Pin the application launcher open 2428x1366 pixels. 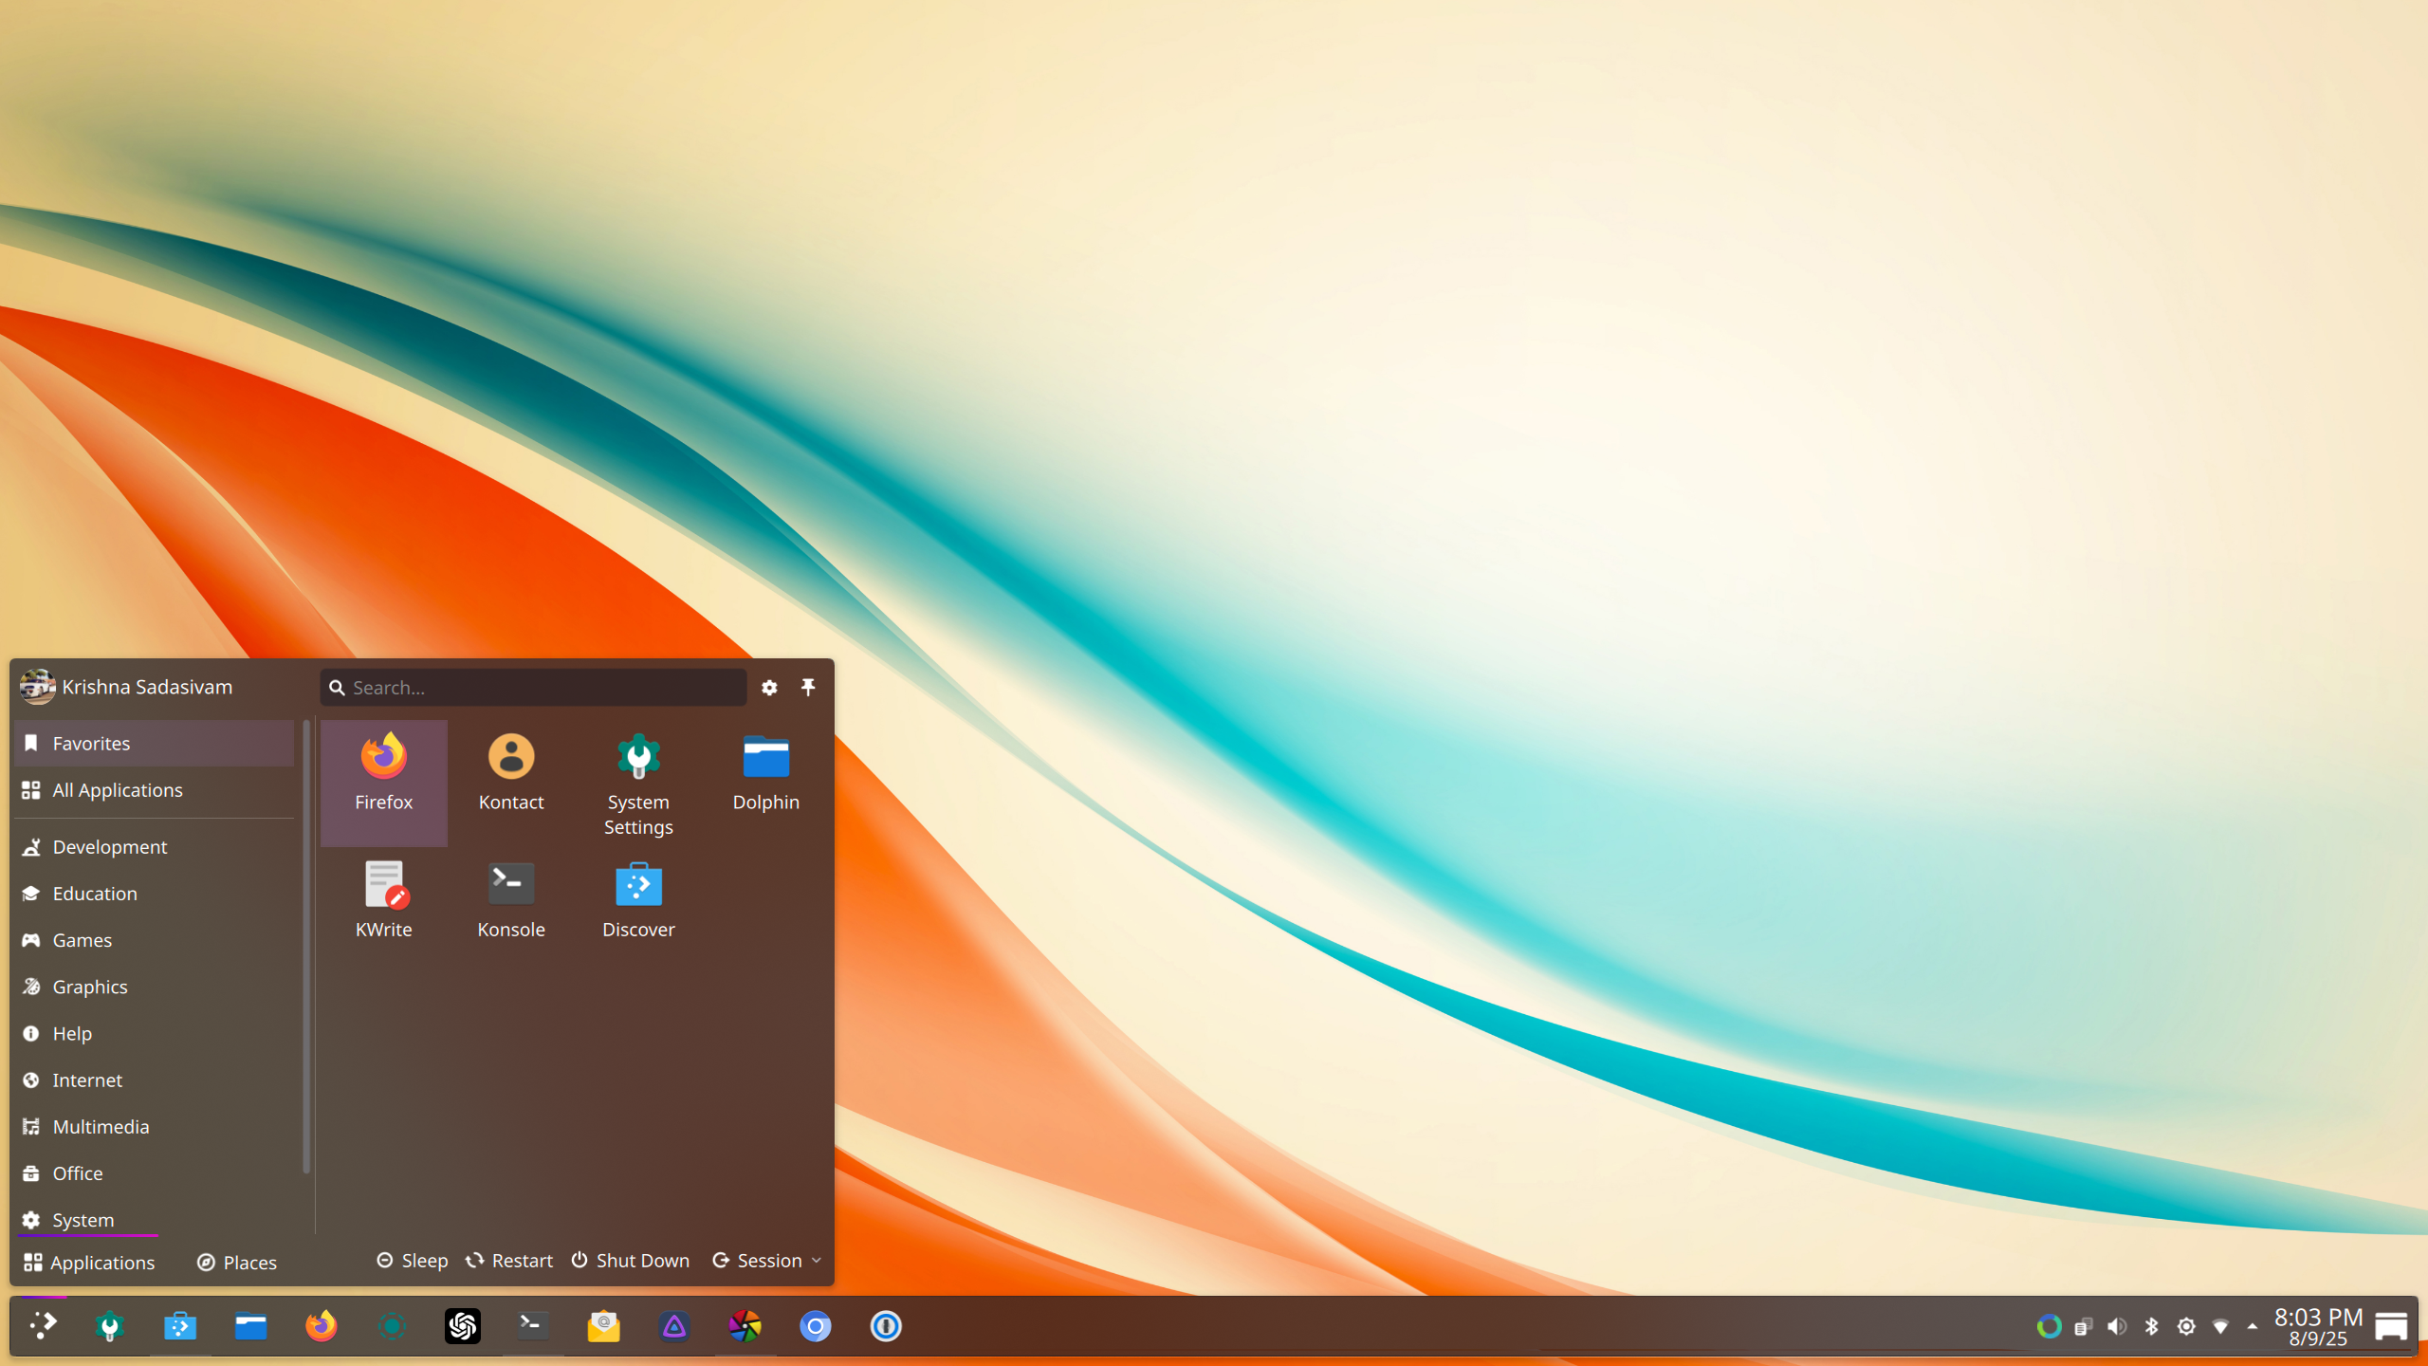click(x=808, y=687)
